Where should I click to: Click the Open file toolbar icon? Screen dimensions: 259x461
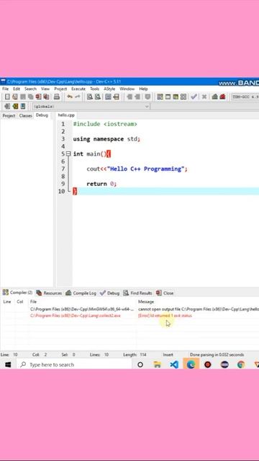coord(15,97)
